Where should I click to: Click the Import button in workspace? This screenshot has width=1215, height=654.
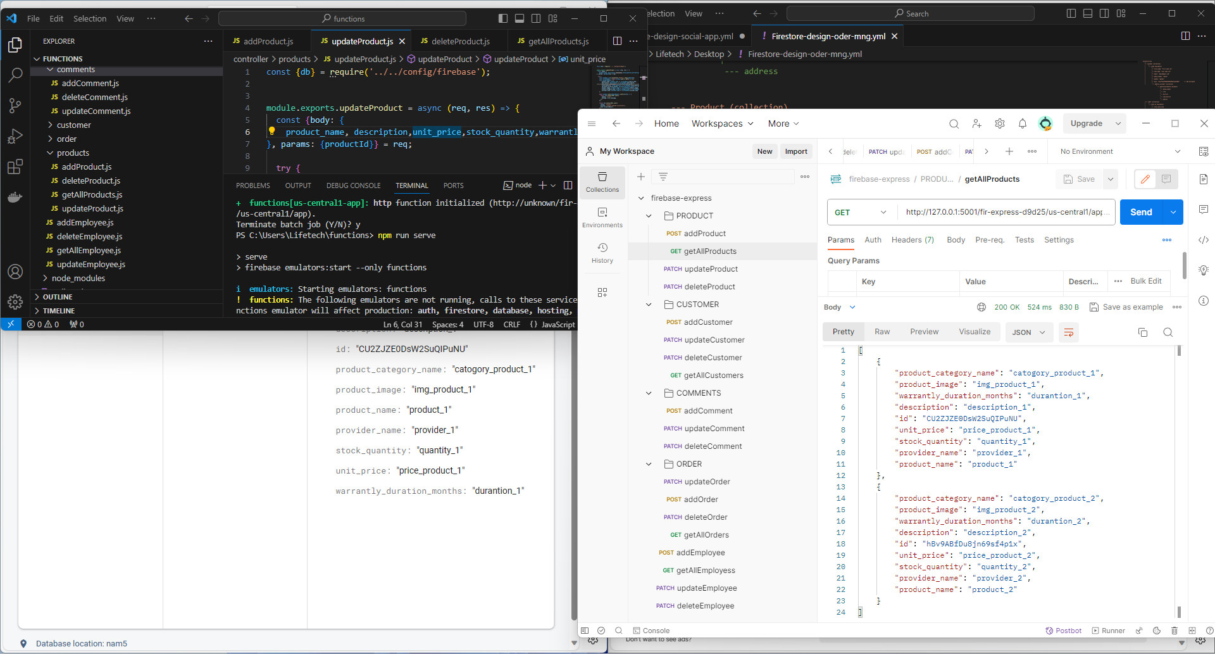click(795, 151)
